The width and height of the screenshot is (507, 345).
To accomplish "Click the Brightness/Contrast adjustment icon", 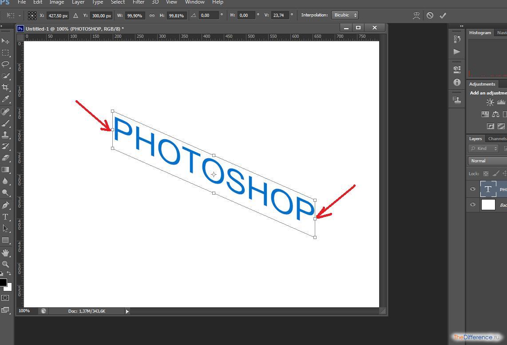I will coord(490,102).
